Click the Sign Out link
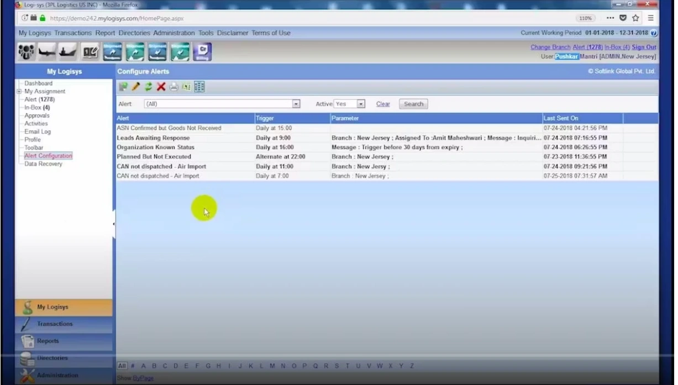This screenshot has height=385, width=678. [x=643, y=47]
